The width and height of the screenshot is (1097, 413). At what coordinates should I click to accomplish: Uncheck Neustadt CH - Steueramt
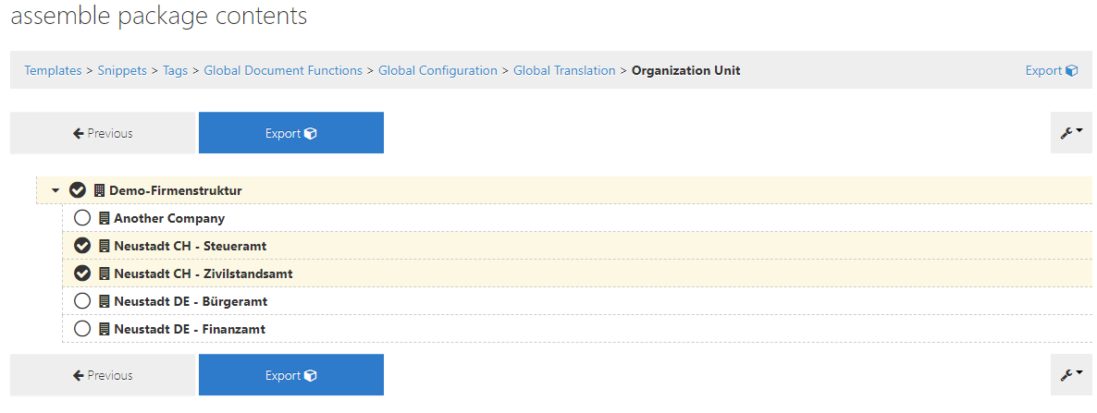pos(82,246)
